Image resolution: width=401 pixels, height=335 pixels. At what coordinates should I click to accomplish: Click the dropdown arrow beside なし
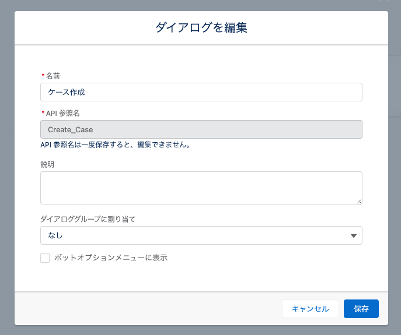[x=353, y=235]
